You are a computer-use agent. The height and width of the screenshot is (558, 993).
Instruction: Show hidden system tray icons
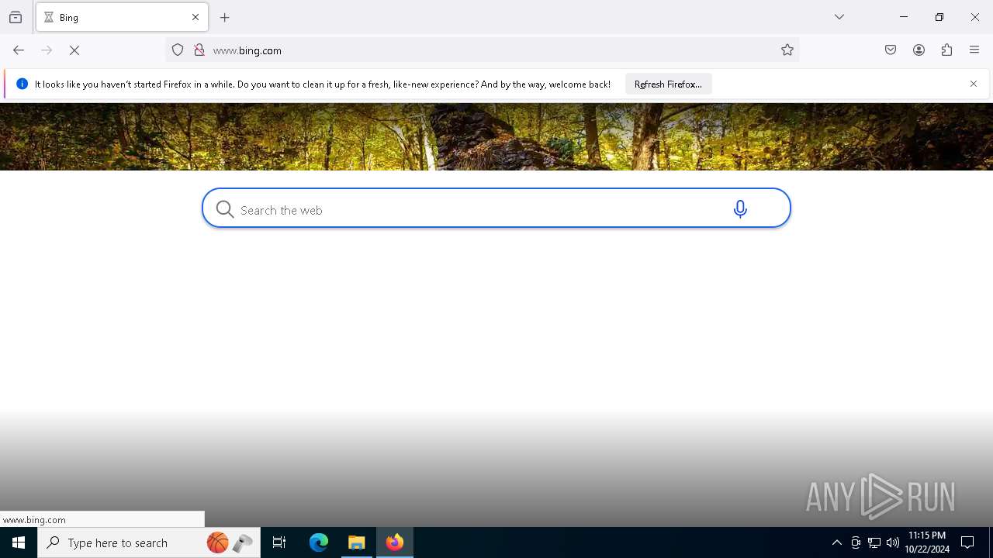836,542
